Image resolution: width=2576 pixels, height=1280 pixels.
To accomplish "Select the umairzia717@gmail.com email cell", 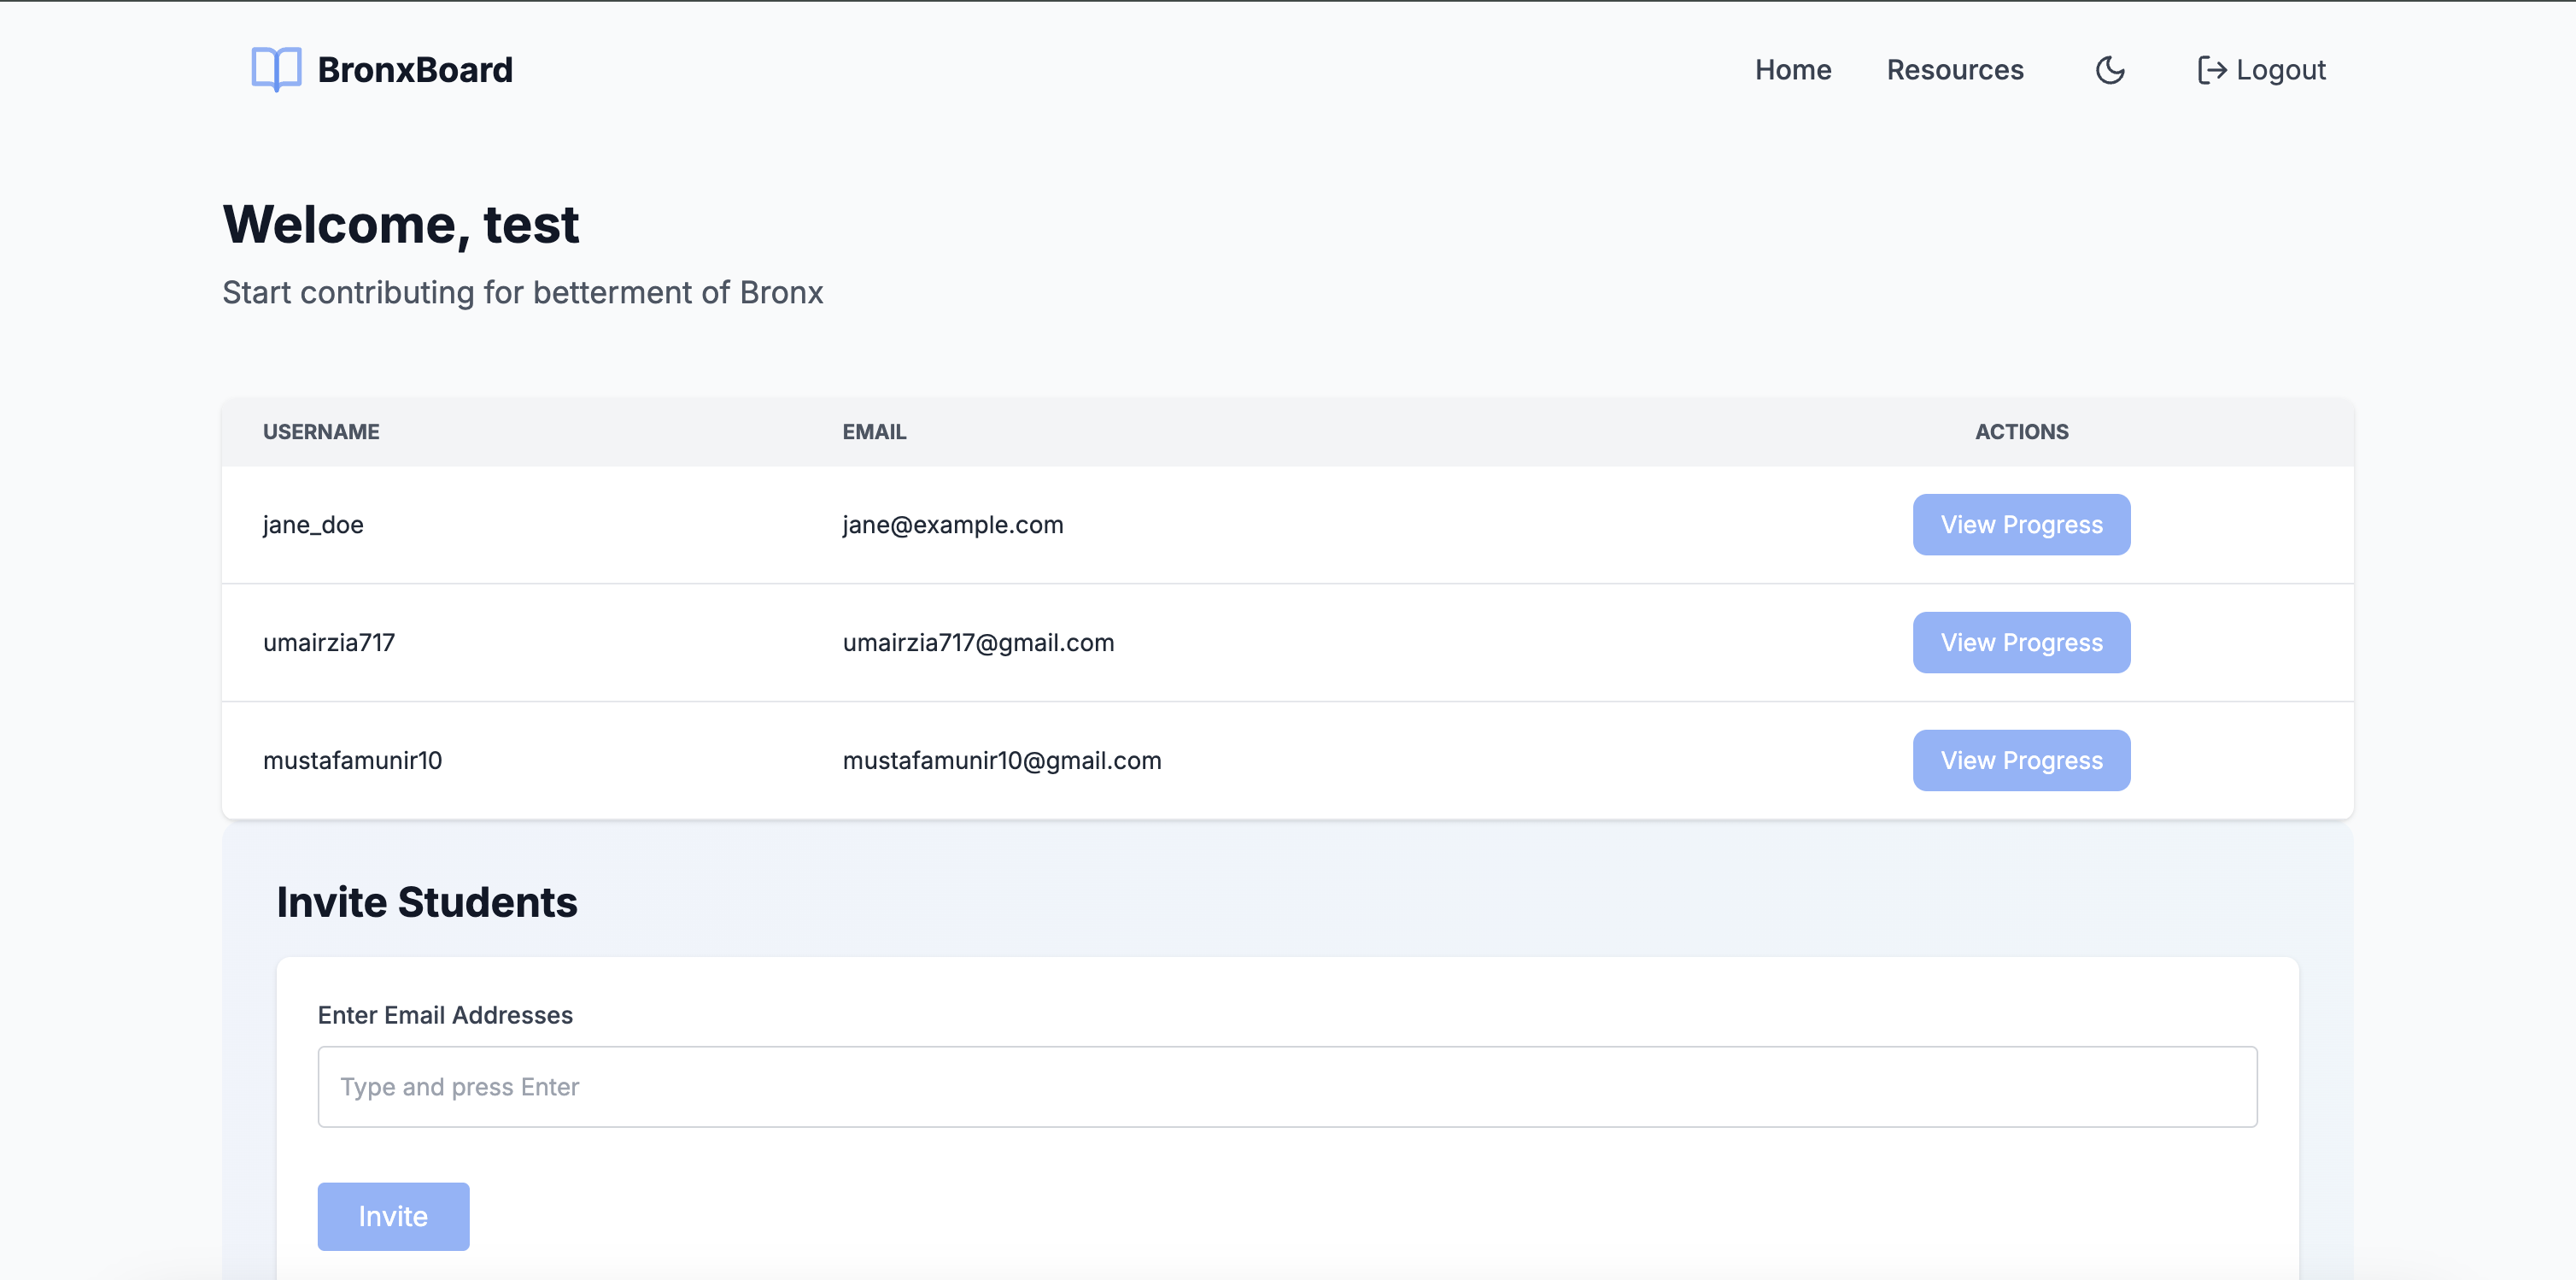I will 978,643.
